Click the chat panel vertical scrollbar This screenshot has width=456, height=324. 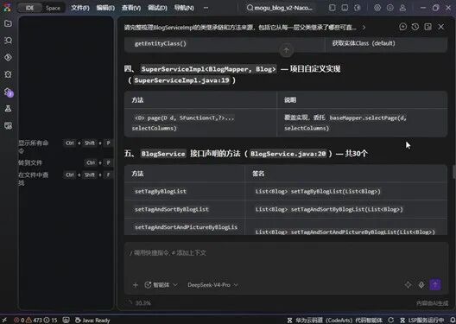click(x=454, y=172)
